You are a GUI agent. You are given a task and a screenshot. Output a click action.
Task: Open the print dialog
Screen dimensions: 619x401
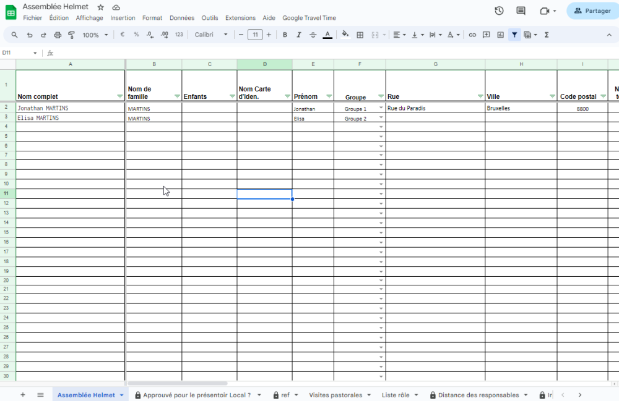point(57,35)
